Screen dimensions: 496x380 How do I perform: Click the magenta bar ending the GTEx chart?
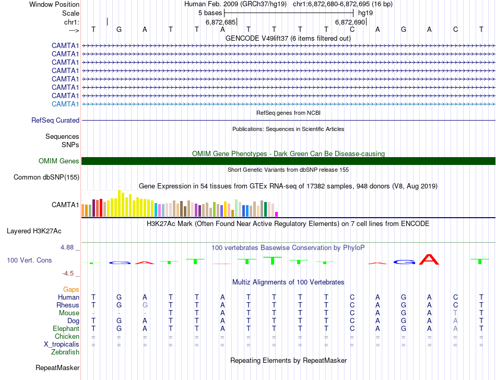276,215
